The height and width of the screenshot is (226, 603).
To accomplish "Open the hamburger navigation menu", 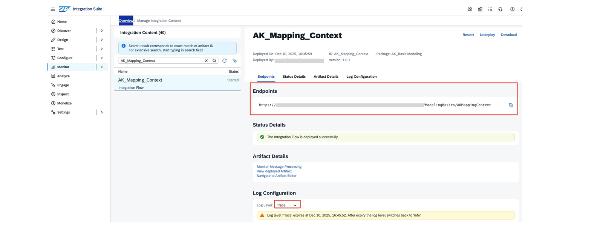I will coord(53,9).
